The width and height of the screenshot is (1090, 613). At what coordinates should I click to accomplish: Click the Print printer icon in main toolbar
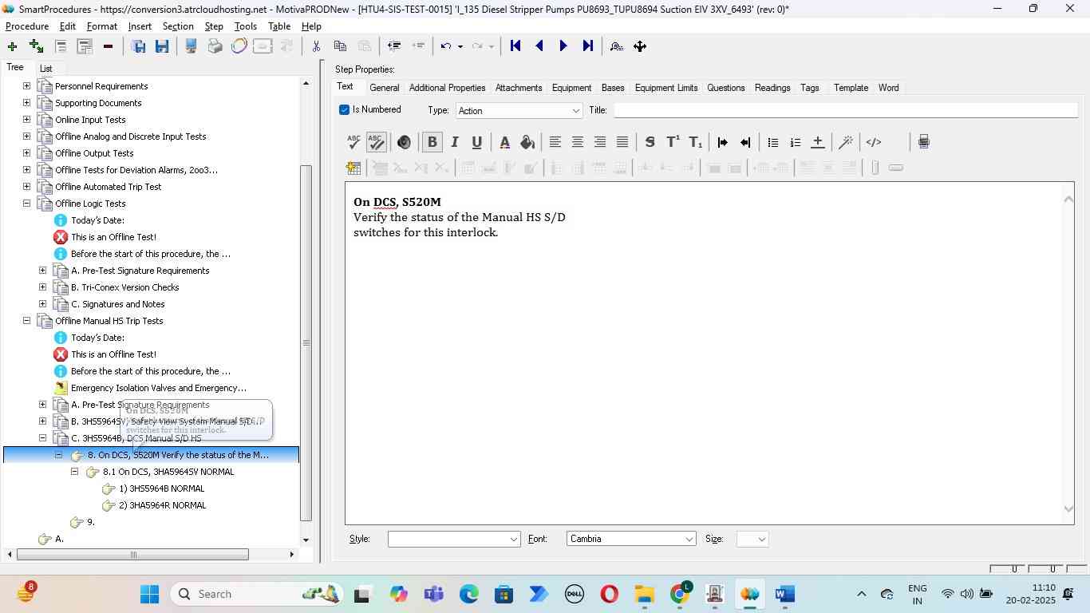[215, 46]
